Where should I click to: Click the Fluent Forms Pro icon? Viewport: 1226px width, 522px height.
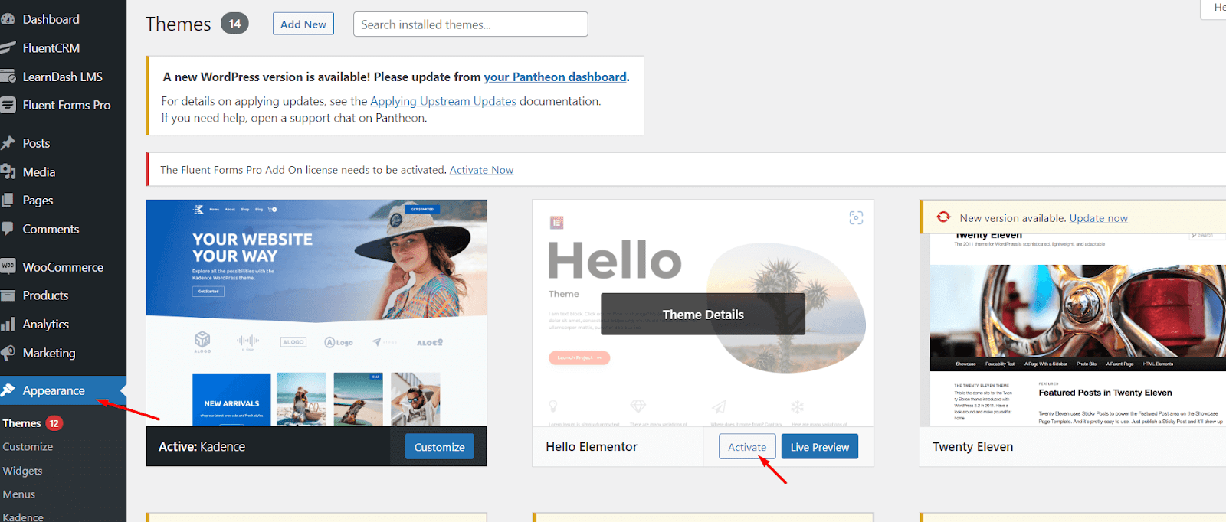[x=8, y=105]
